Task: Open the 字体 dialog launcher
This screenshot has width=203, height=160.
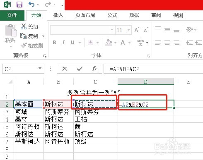Action: [148, 56]
